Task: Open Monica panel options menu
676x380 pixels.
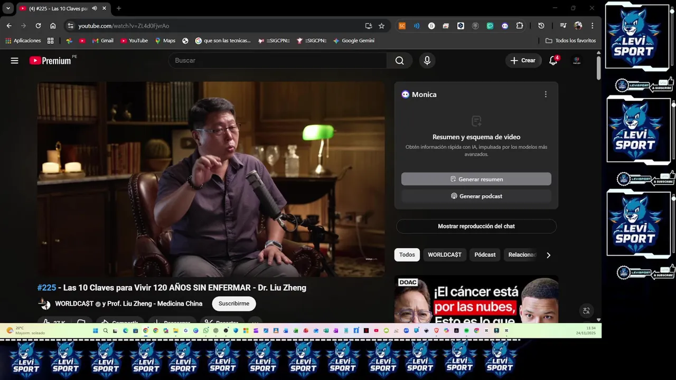Action: [x=546, y=94]
